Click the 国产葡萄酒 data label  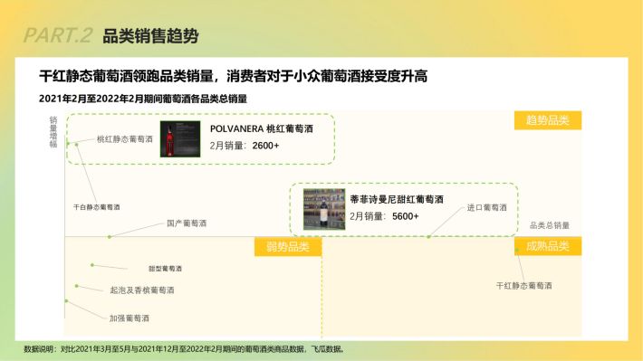(187, 223)
